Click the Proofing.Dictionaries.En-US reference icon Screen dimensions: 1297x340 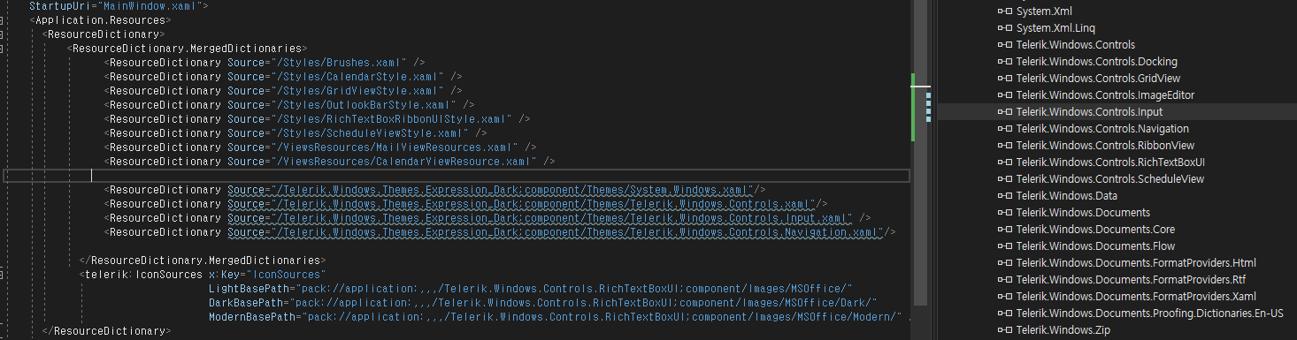tap(1004, 313)
